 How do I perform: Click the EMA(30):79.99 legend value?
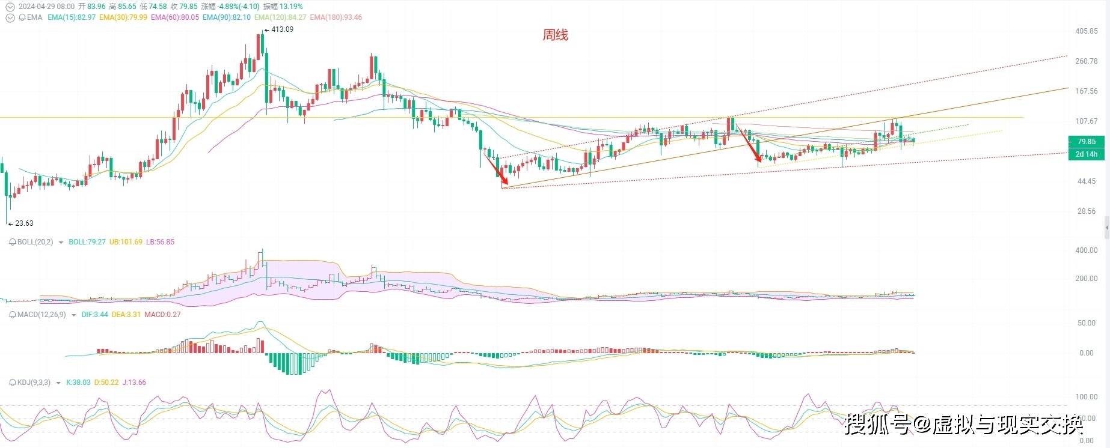123,17
